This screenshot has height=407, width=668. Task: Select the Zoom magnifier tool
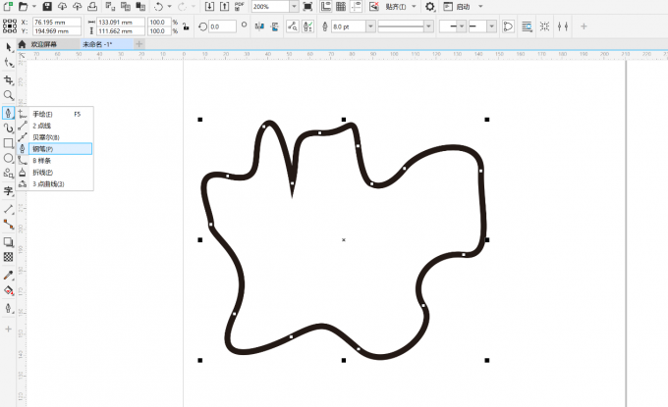(9, 95)
